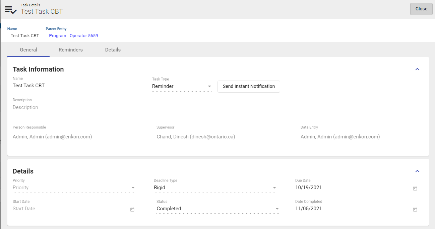Click the task Name input field
This screenshot has height=229, width=435.
79,86
